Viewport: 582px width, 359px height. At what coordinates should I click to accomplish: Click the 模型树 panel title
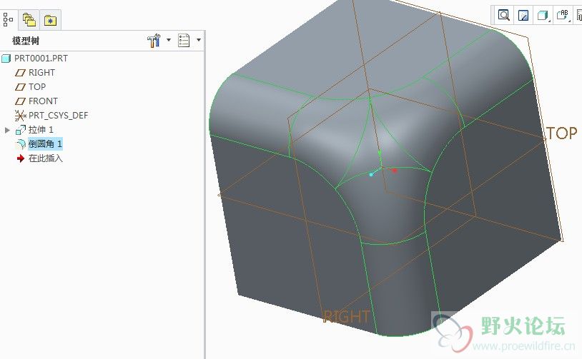click(26, 41)
